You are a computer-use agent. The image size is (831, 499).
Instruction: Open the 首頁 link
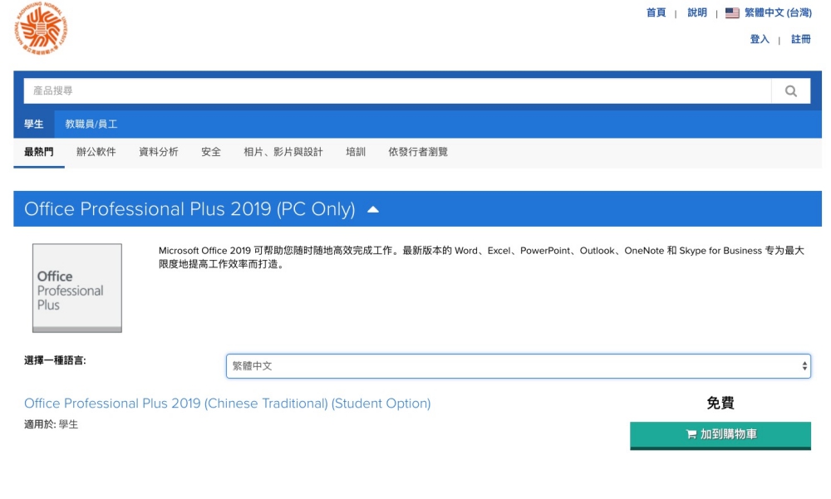tap(656, 12)
